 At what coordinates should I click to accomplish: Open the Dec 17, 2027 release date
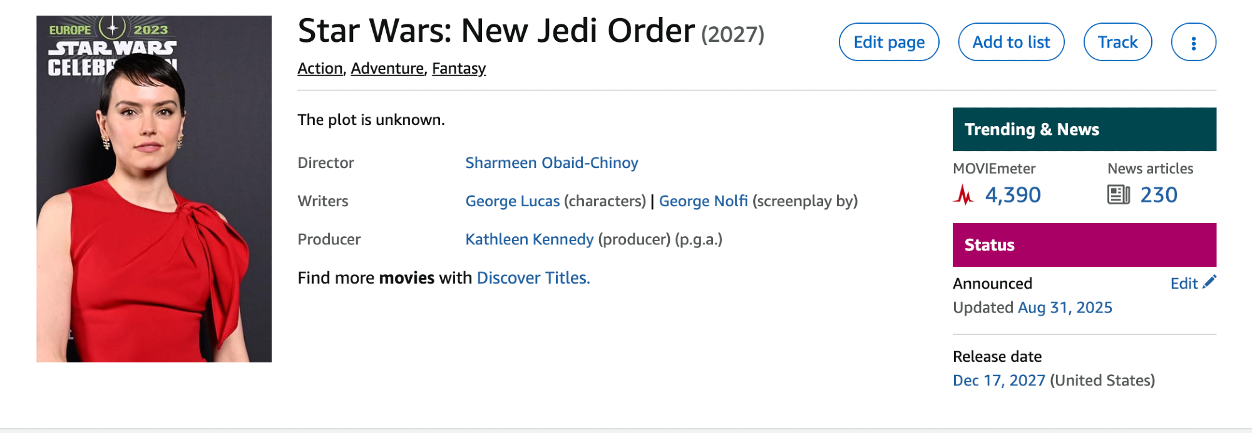pos(999,381)
